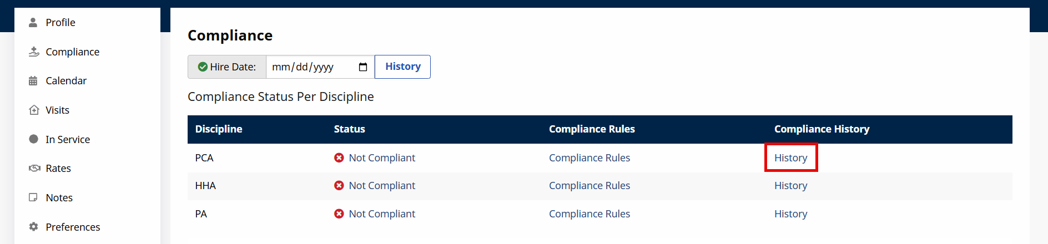Click the Visits house icon
1048x244 pixels.
(x=34, y=110)
